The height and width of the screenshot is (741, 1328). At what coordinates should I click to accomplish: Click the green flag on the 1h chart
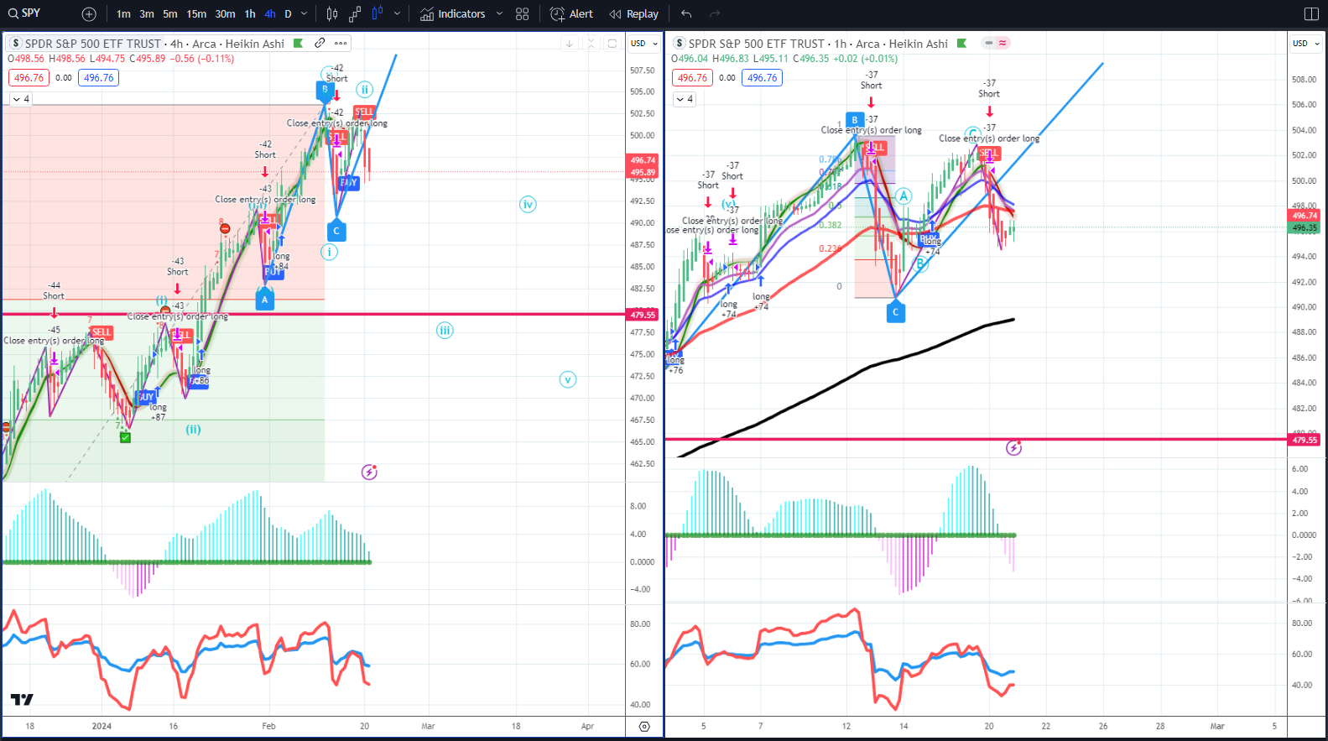coord(961,44)
